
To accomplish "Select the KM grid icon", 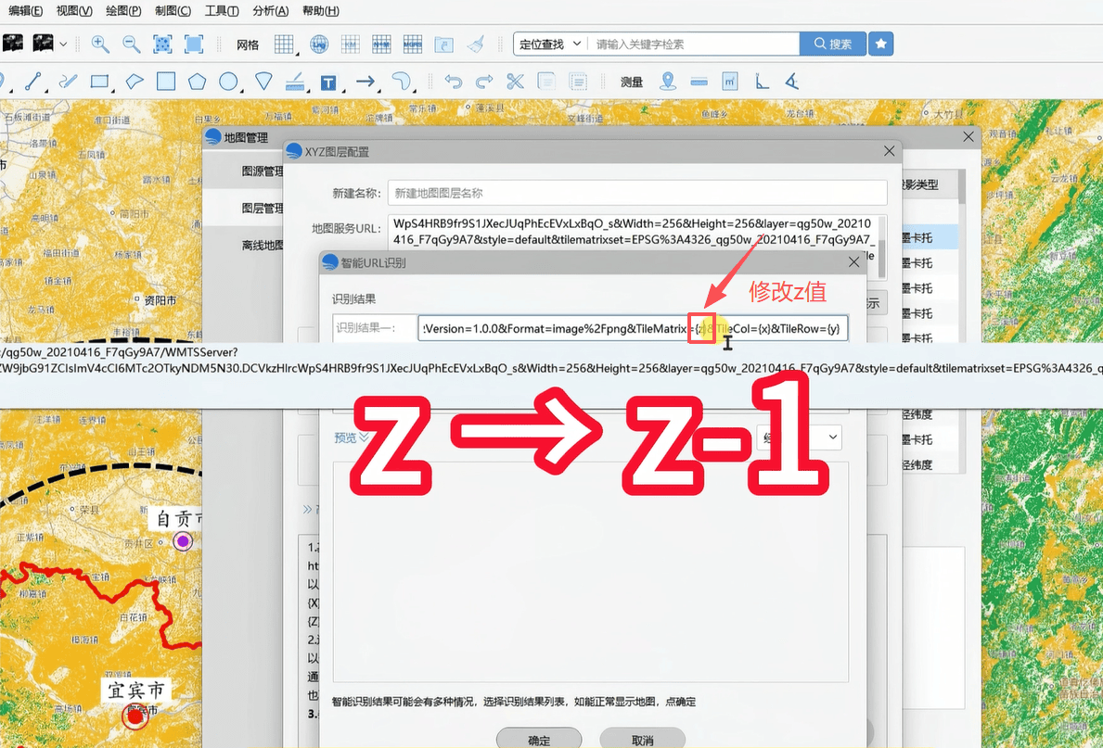I will (x=351, y=44).
